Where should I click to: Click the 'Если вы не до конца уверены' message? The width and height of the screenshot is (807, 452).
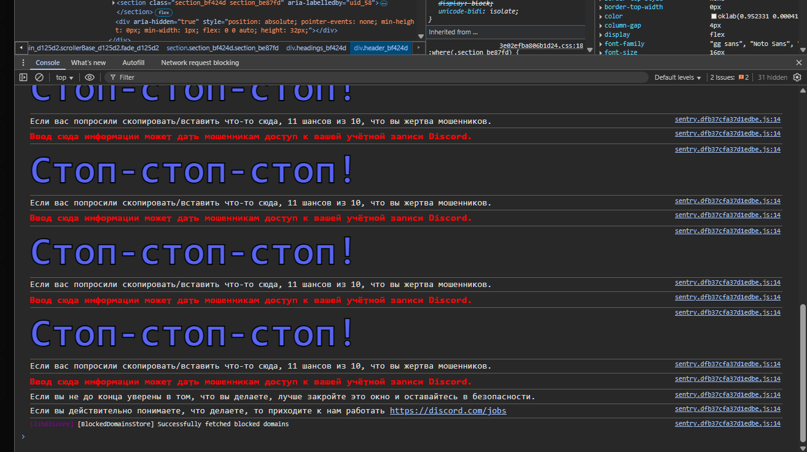283,397
